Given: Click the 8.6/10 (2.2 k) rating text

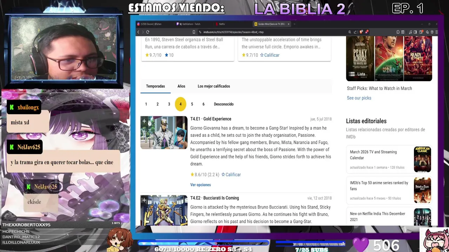Looking at the screenshot, I should [x=205, y=175].
